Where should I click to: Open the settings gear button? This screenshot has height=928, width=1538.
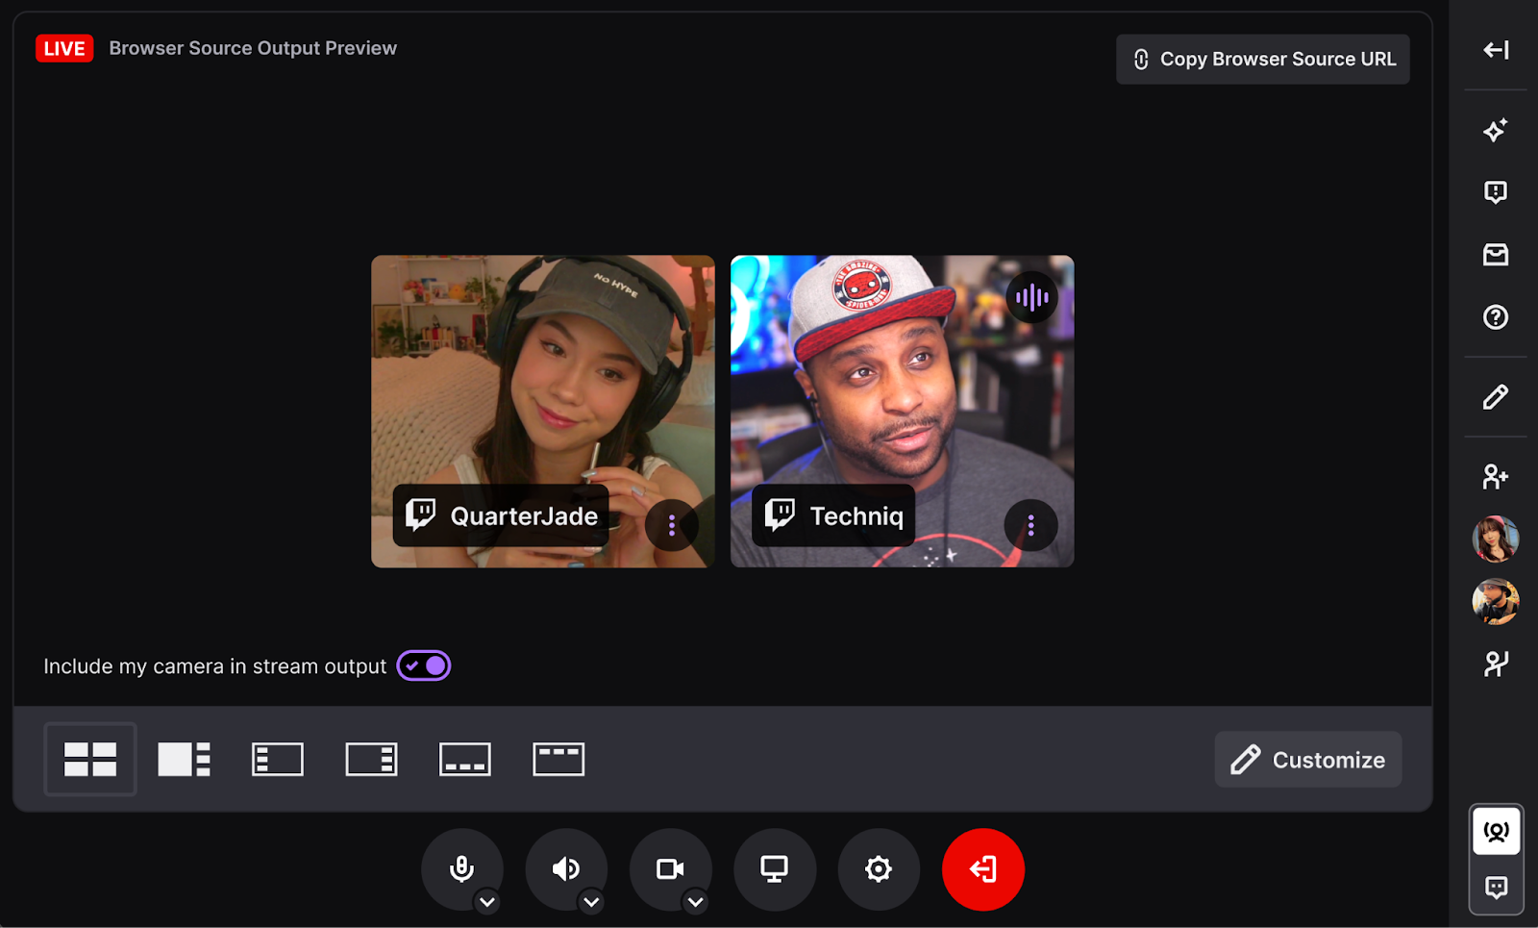click(x=878, y=869)
